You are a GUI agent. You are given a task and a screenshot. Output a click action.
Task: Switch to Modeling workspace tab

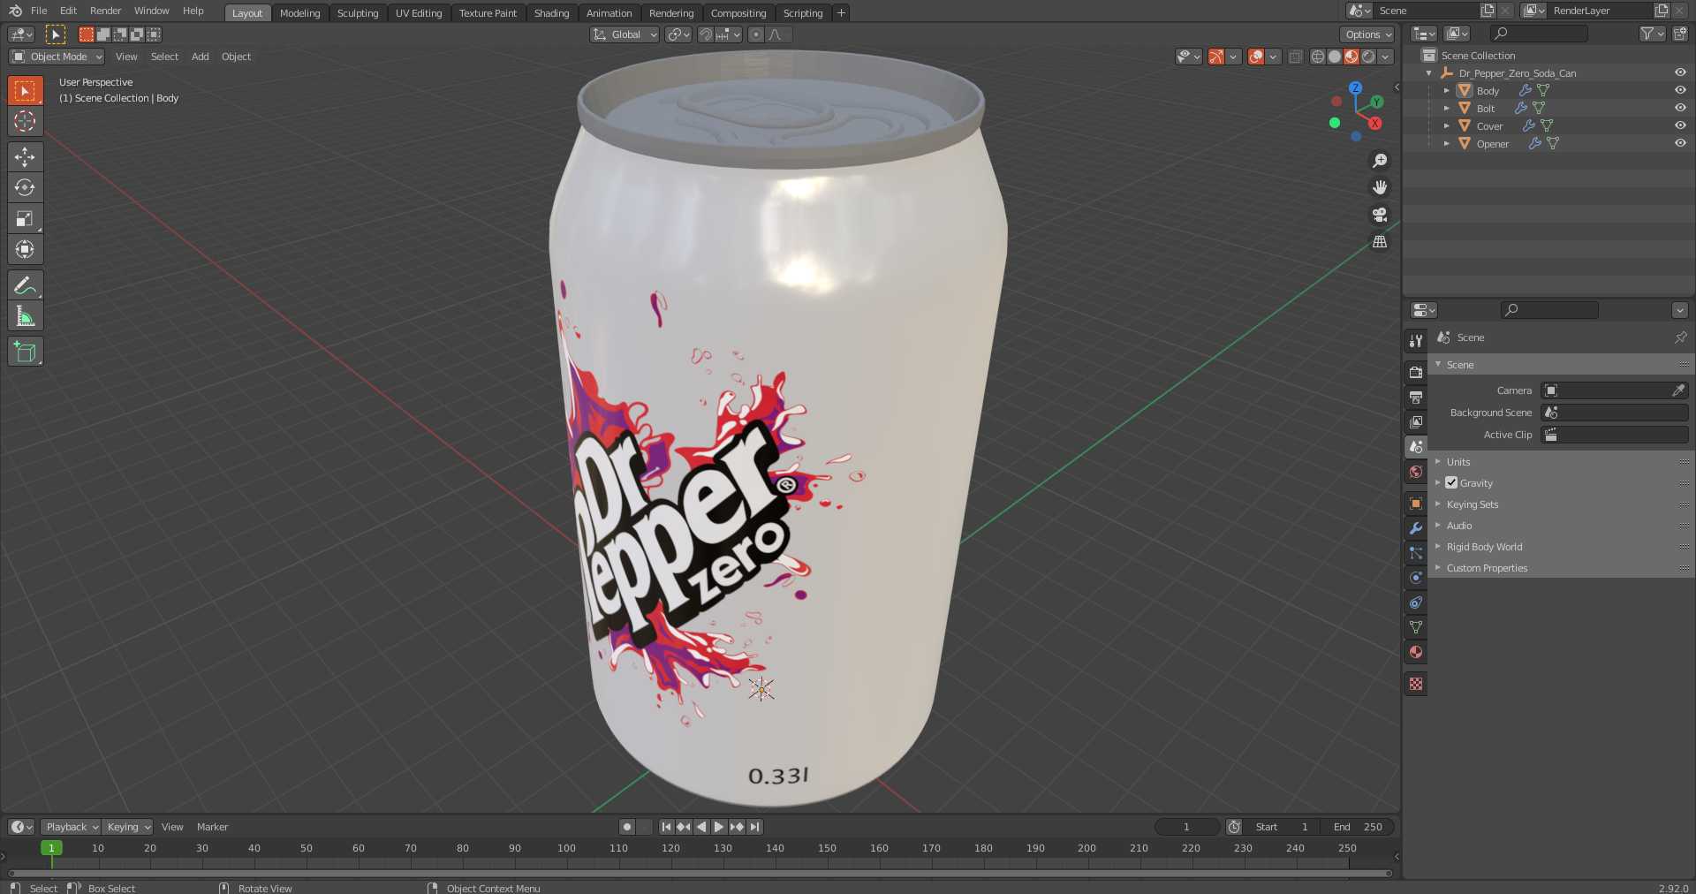coord(299,13)
